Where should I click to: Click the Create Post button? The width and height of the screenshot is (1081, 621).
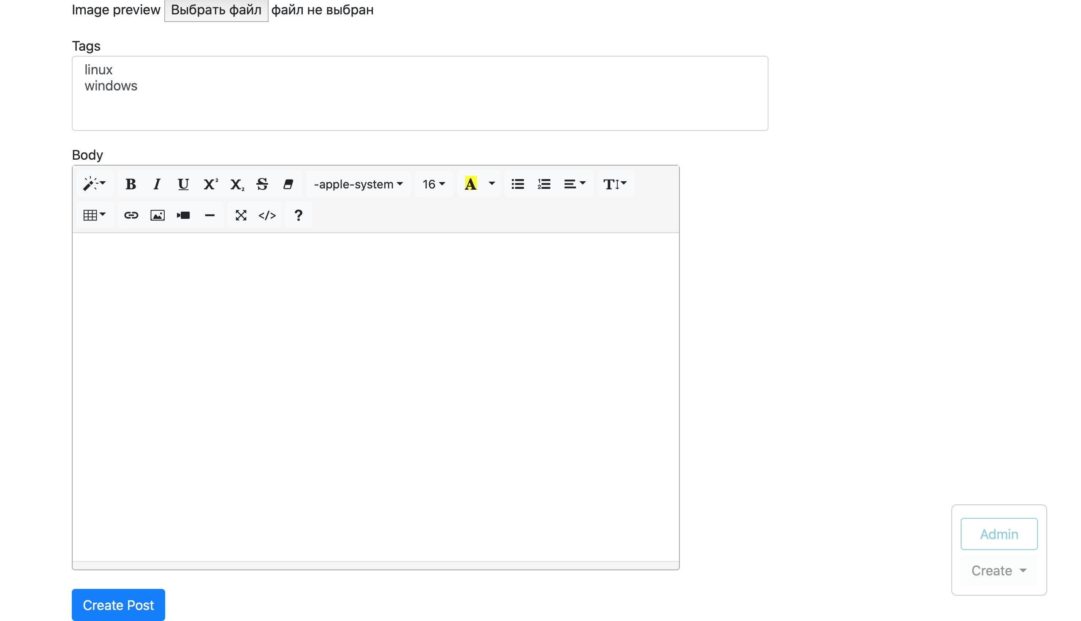coord(118,605)
